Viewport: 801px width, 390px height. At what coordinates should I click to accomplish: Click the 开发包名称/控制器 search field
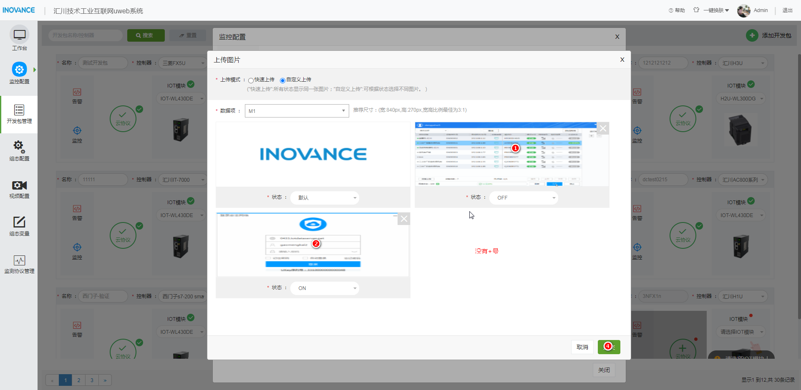86,35
